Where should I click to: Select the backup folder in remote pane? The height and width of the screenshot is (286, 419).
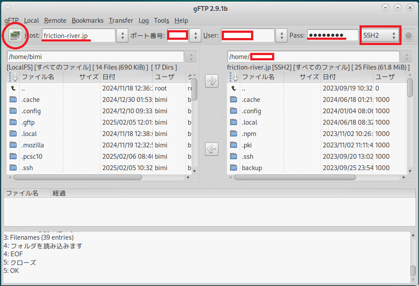pos(251,168)
